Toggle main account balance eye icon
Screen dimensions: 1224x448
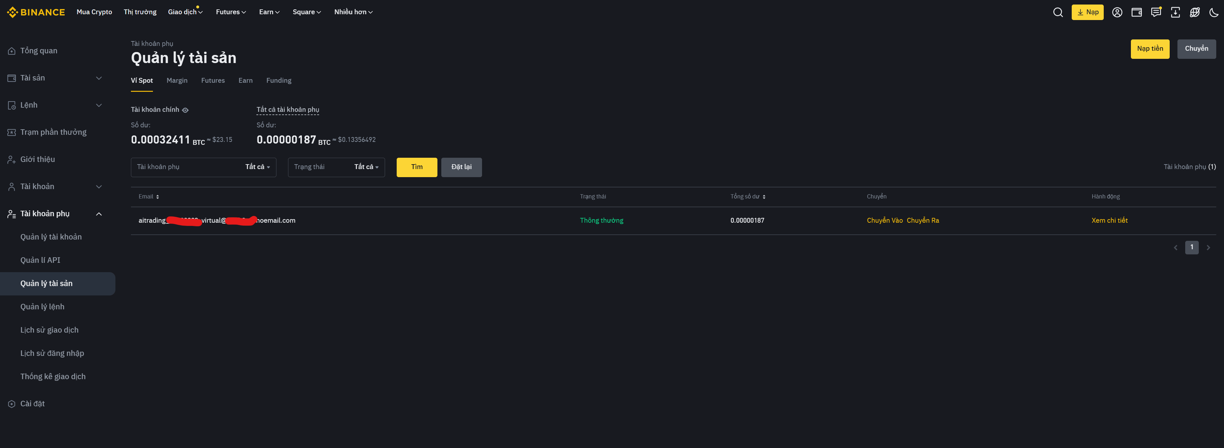(x=185, y=110)
